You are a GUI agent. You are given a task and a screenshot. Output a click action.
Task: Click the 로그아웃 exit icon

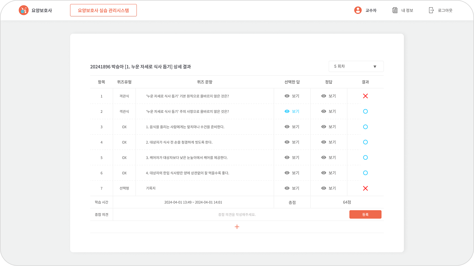point(431,10)
